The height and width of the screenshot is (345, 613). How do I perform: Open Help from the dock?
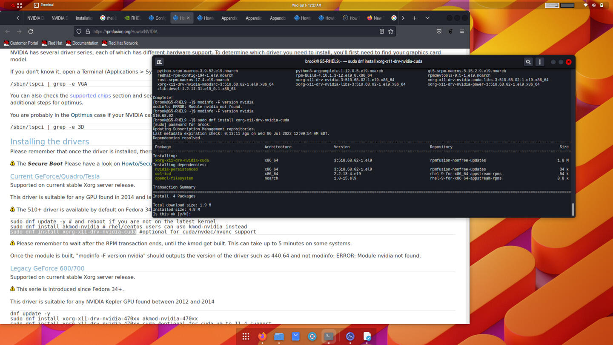312,336
